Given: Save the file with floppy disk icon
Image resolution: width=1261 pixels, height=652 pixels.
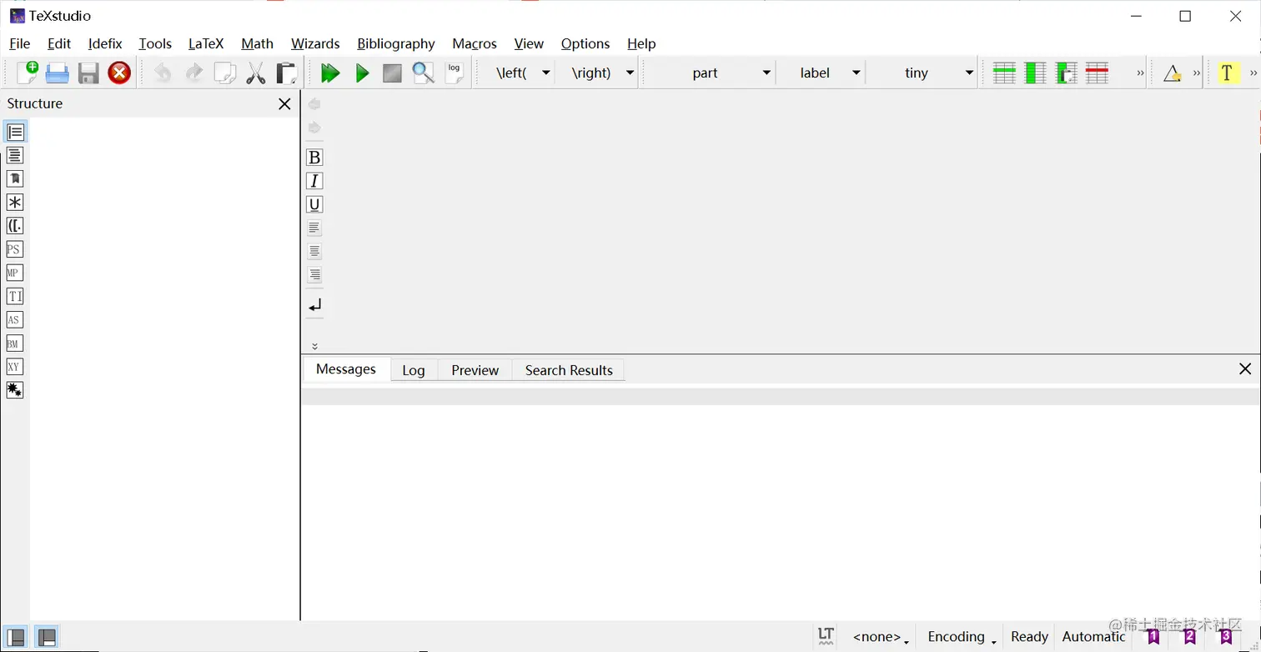Looking at the screenshot, I should click(88, 73).
